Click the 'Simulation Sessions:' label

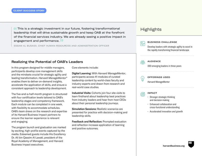coord(84,109)
